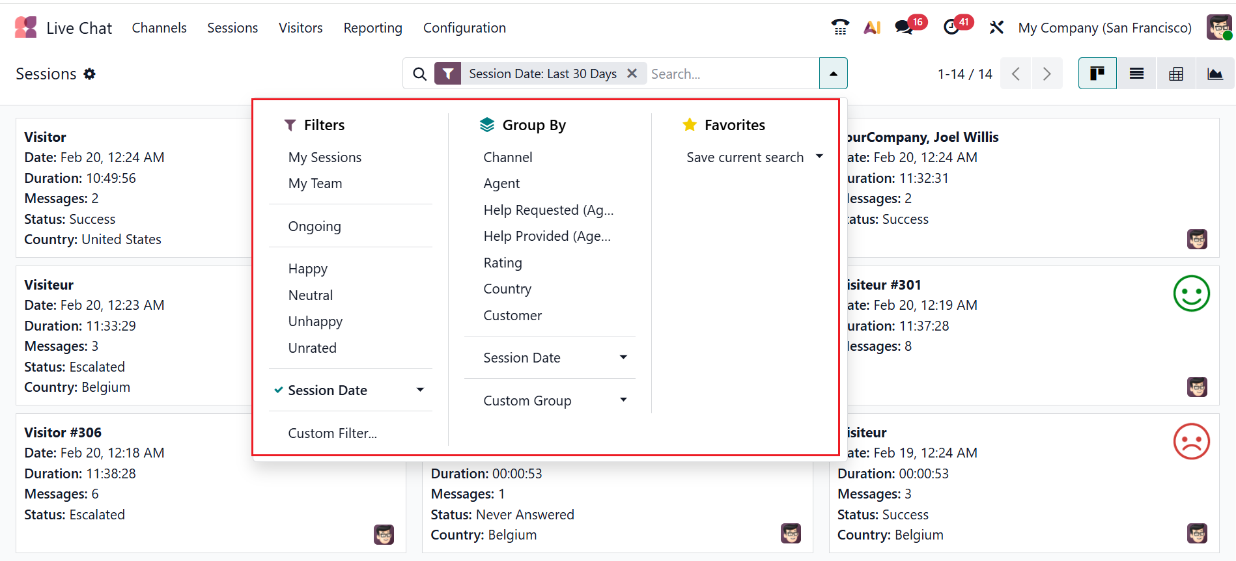
Task: Open the Sessions settings gear
Action: tap(90, 74)
